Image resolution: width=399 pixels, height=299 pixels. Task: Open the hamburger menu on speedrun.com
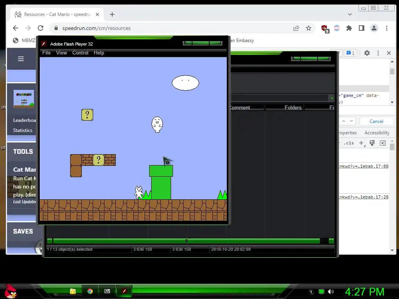coord(21,59)
